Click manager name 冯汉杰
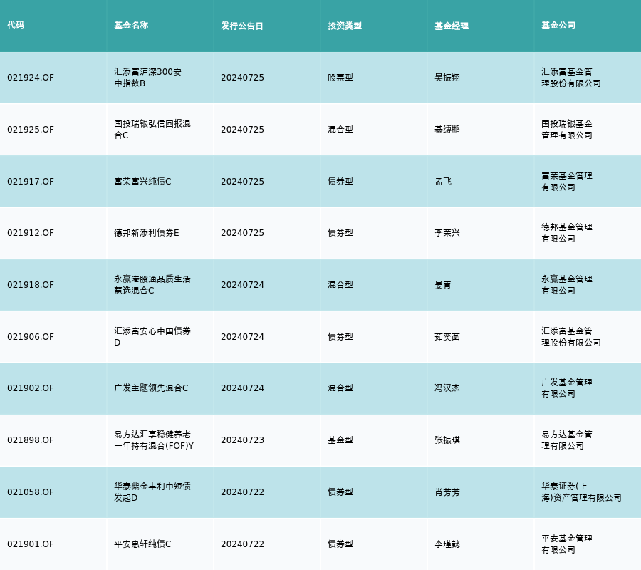Image resolution: width=641 pixels, height=570 pixels. click(447, 388)
